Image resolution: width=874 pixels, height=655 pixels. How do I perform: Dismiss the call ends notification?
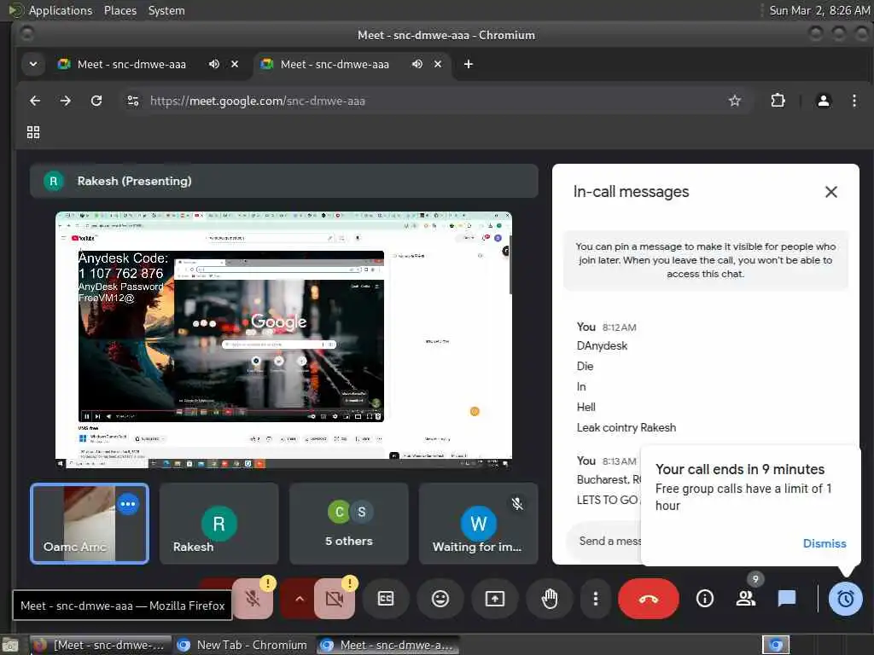(x=824, y=543)
